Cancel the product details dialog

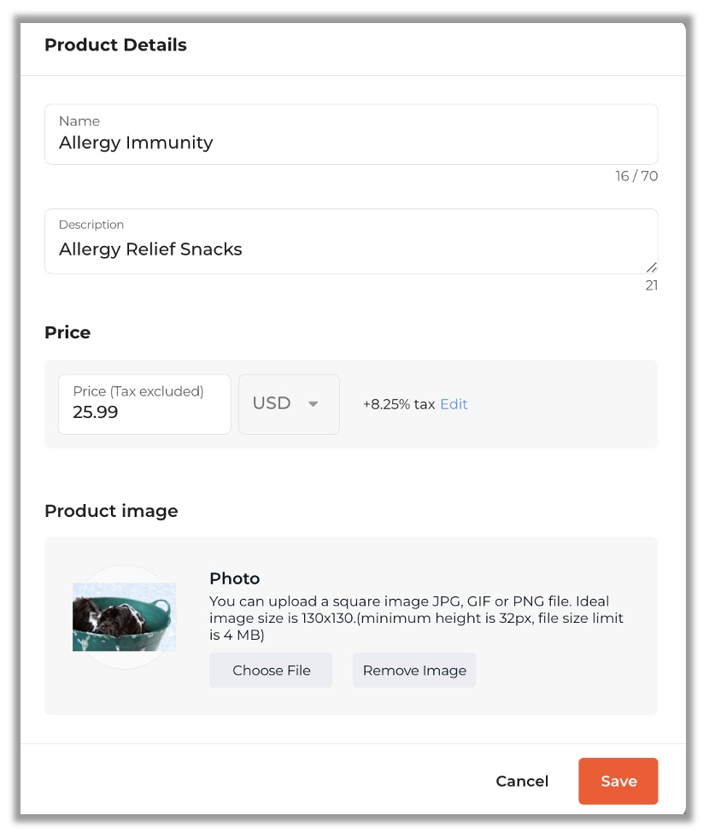point(522,781)
